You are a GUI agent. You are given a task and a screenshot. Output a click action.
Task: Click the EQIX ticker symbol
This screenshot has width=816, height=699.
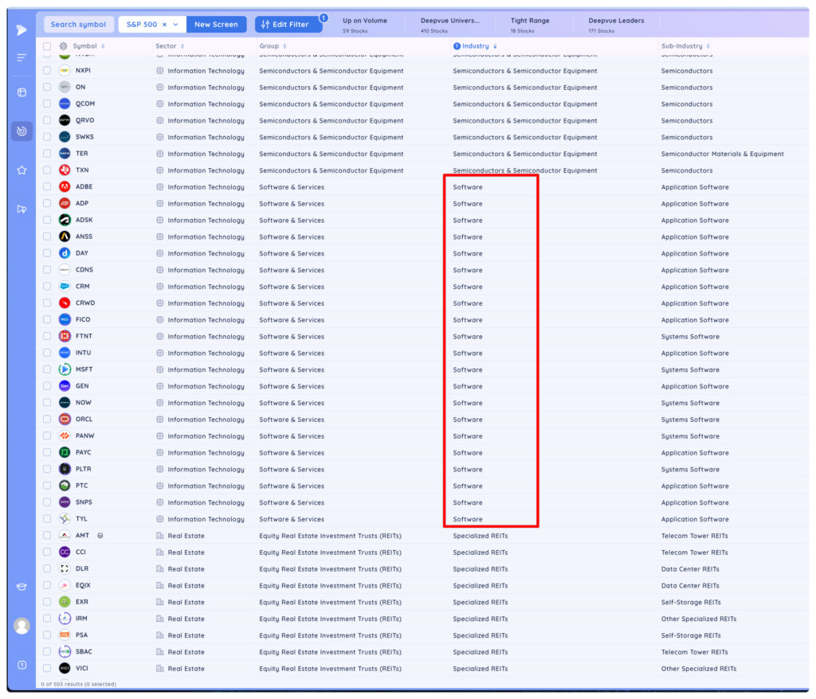[x=83, y=585]
